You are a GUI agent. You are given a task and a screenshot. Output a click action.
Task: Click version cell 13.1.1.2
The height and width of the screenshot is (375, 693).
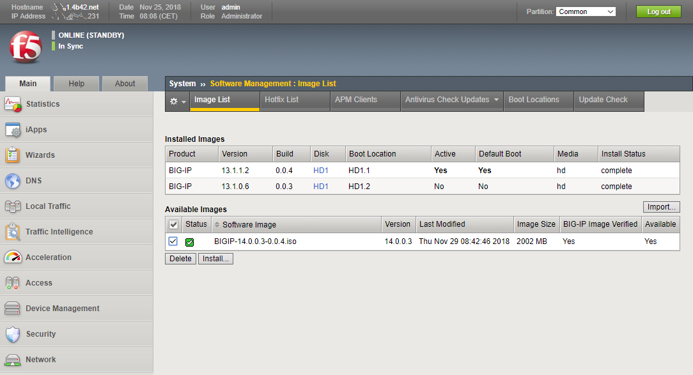click(235, 171)
